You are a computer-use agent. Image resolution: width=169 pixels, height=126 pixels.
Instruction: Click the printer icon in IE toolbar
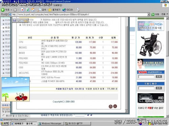point(78,10)
